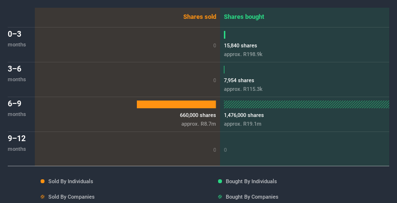Screen dimensions: 397x203
Task: Click the hatched green 1,476,000 shares bought bar
Action: coord(307,104)
